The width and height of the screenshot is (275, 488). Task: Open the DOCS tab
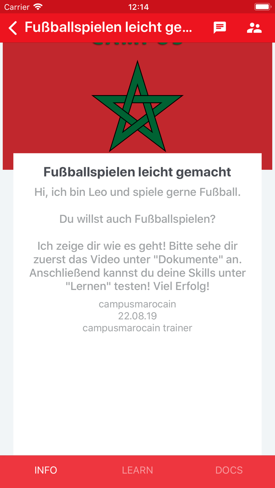click(229, 470)
